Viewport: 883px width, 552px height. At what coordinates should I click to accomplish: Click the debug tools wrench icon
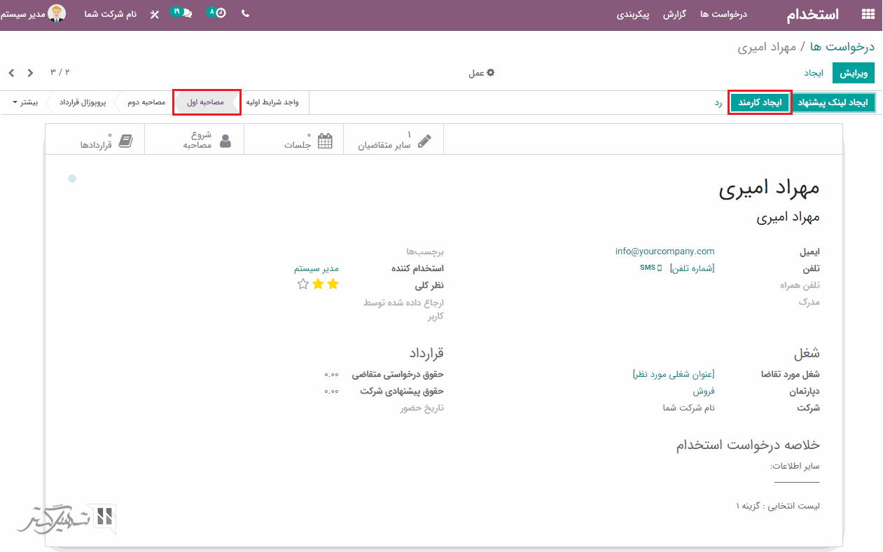(155, 14)
